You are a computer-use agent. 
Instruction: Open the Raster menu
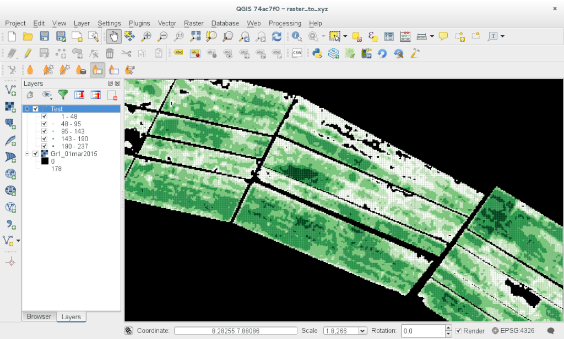[x=193, y=23]
